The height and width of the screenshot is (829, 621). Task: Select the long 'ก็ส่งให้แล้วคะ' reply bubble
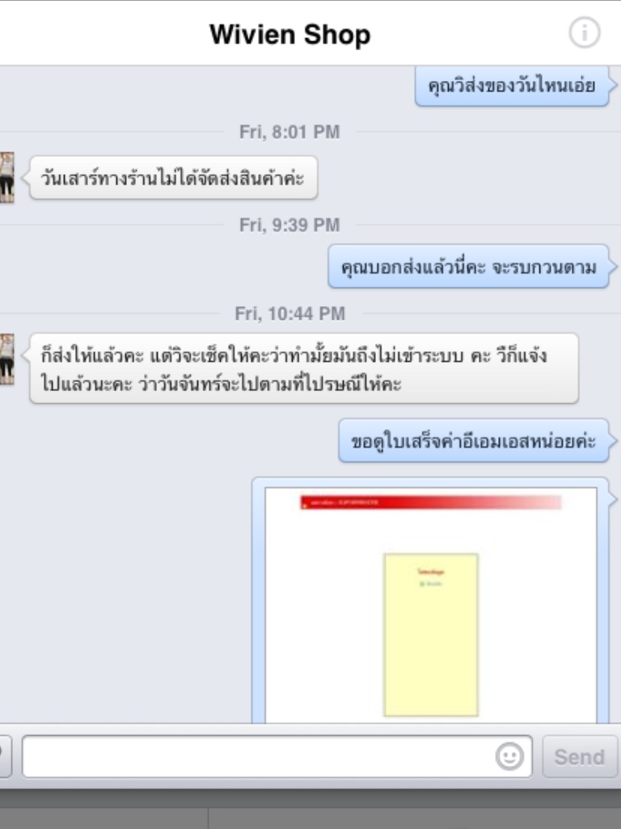click(304, 368)
